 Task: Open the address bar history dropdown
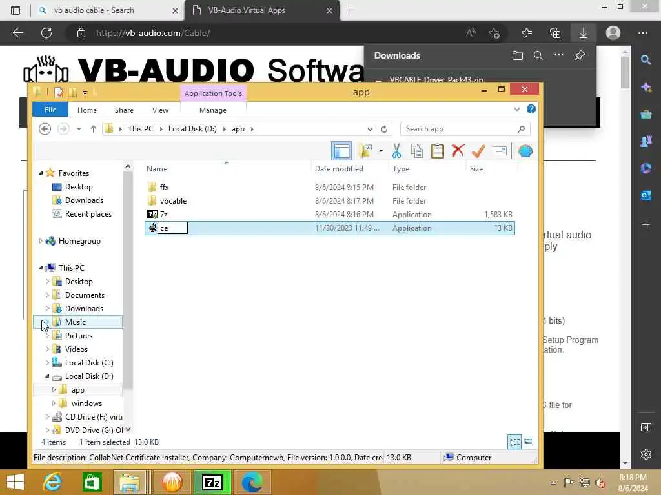(370, 129)
